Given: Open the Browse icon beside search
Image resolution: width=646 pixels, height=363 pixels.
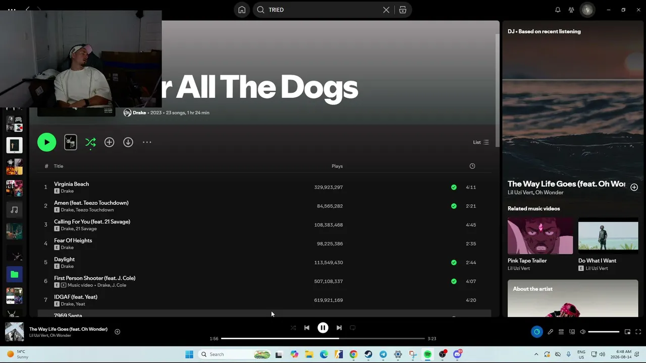Looking at the screenshot, I should click(403, 10).
